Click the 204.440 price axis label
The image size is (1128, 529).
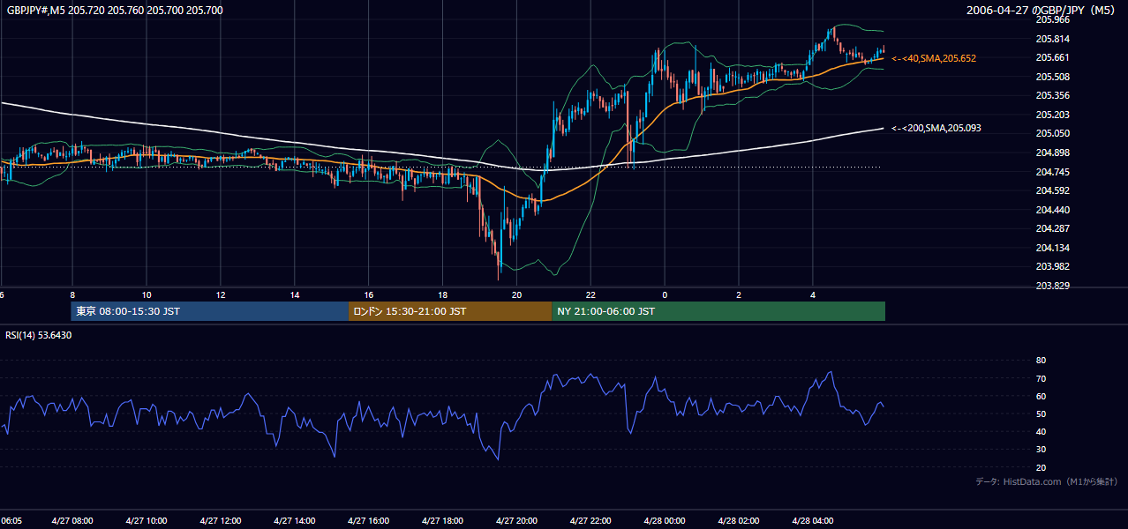click(x=1053, y=210)
